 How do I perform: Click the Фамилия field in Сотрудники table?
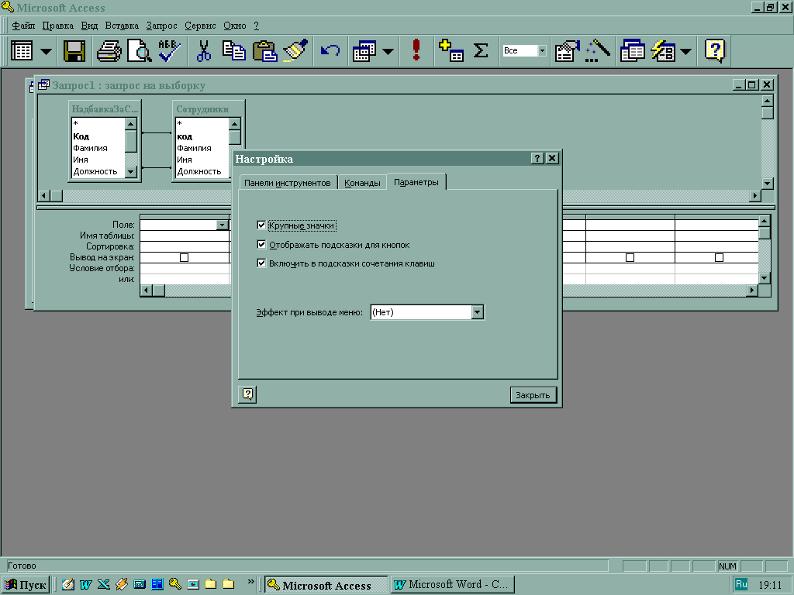[194, 148]
